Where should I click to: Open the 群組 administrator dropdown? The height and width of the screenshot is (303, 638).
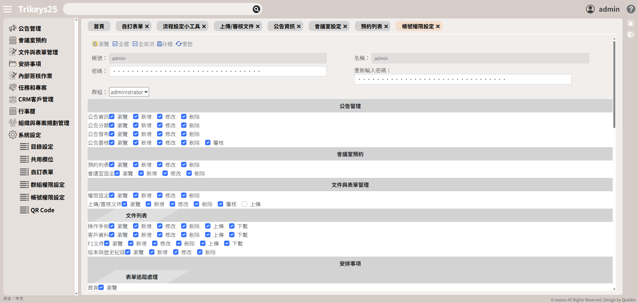tap(129, 92)
